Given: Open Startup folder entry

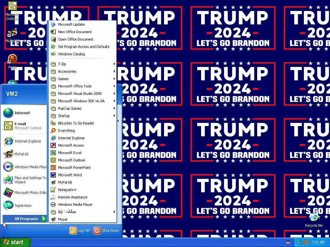Looking at the screenshot, I should [x=82, y=116].
